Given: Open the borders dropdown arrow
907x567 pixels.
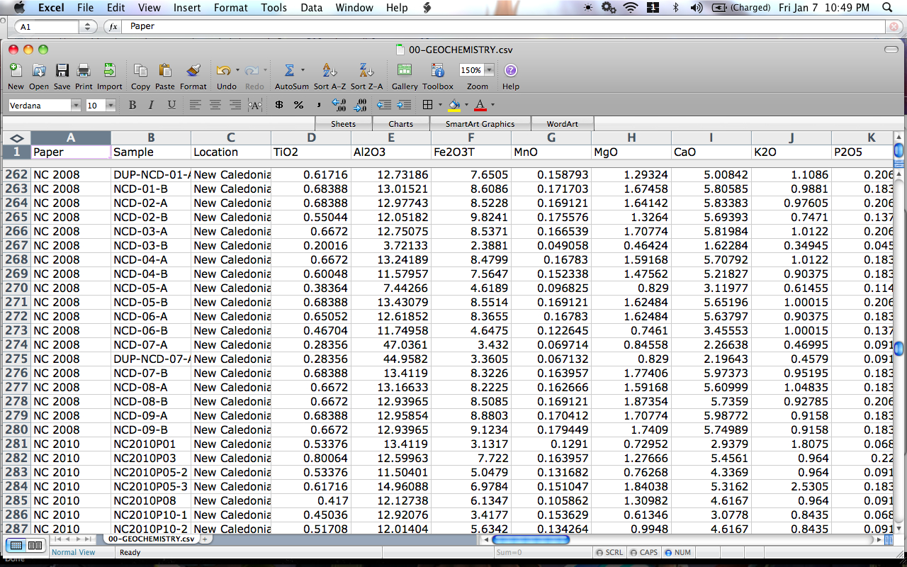Looking at the screenshot, I should (x=440, y=106).
